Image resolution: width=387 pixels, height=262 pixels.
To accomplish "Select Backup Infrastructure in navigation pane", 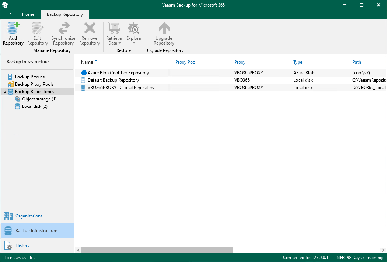I will pyautogui.click(x=37, y=231).
